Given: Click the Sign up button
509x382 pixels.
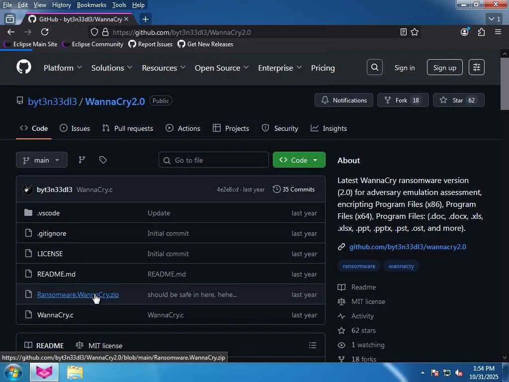Looking at the screenshot, I should (x=444, y=67).
